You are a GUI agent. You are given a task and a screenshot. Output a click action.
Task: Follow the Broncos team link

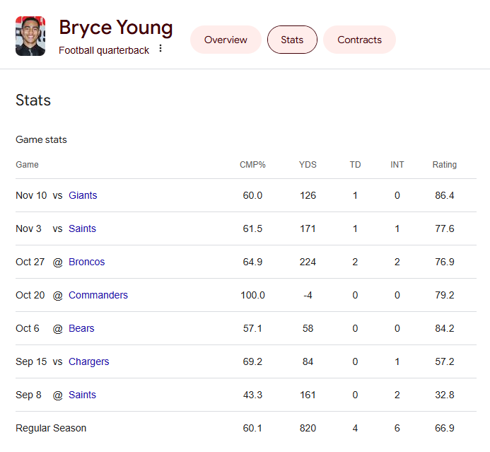pyautogui.click(x=86, y=262)
